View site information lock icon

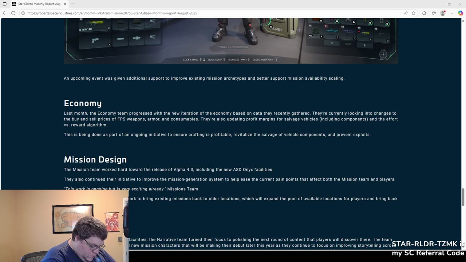(x=23, y=13)
